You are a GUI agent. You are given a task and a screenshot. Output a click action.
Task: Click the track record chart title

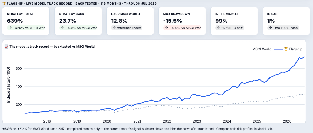pyautogui.click(x=52, y=47)
